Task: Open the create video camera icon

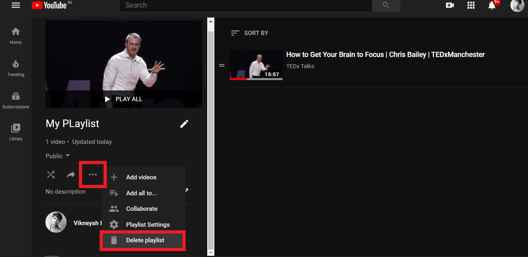Action: coord(450,5)
